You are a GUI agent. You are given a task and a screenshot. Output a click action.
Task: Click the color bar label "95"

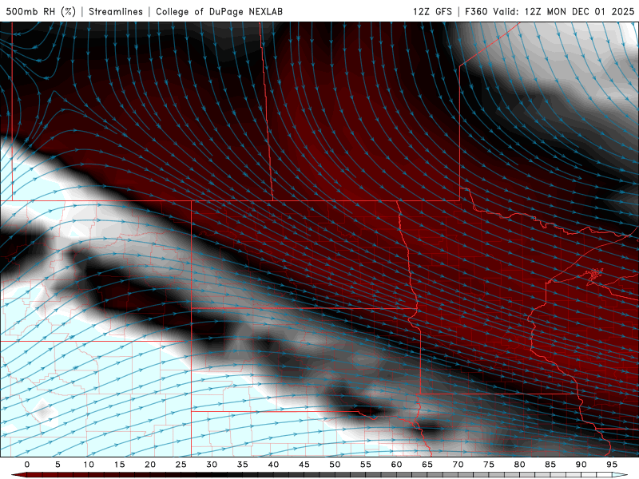[x=612, y=465]
